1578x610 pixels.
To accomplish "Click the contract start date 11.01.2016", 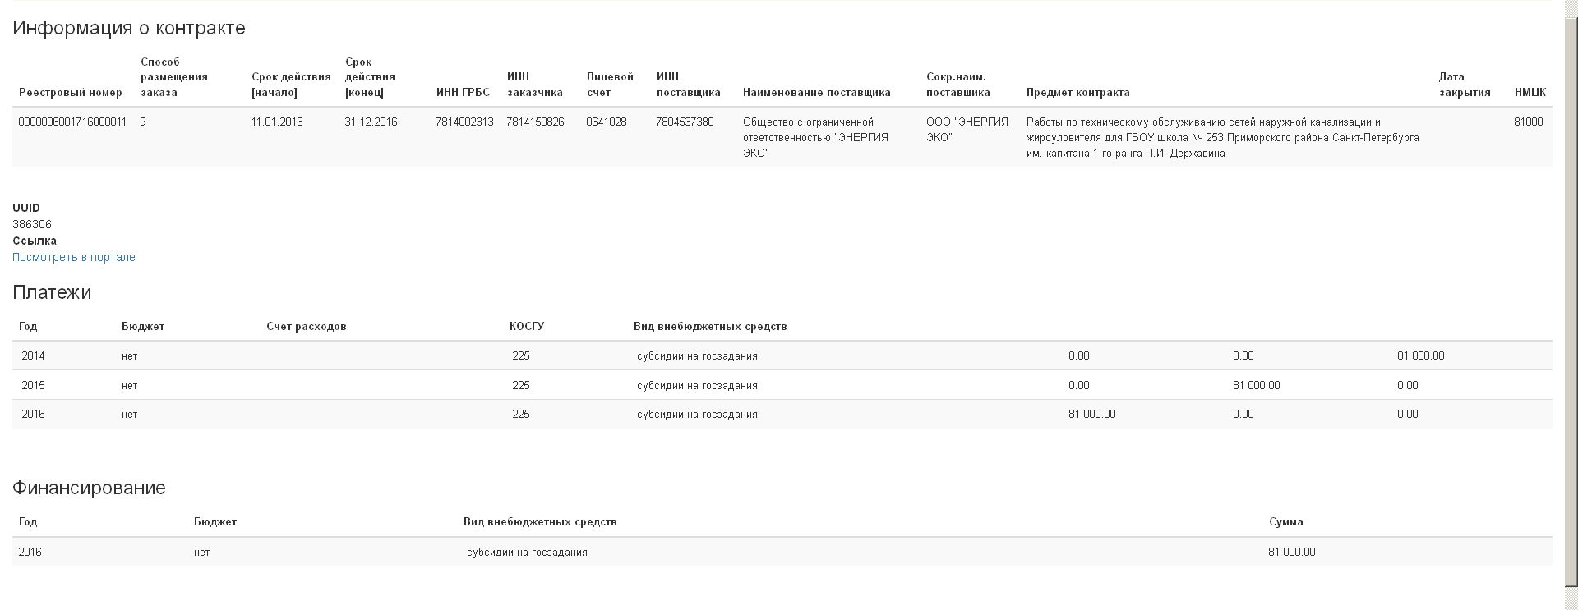I will coord(277,122).
